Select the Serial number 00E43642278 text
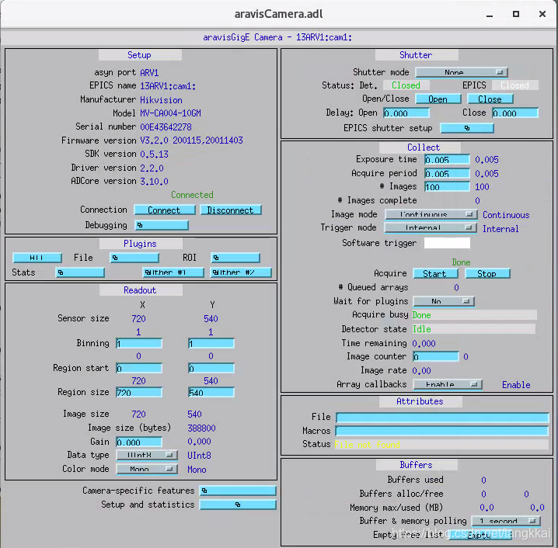 tap(166, 127)
